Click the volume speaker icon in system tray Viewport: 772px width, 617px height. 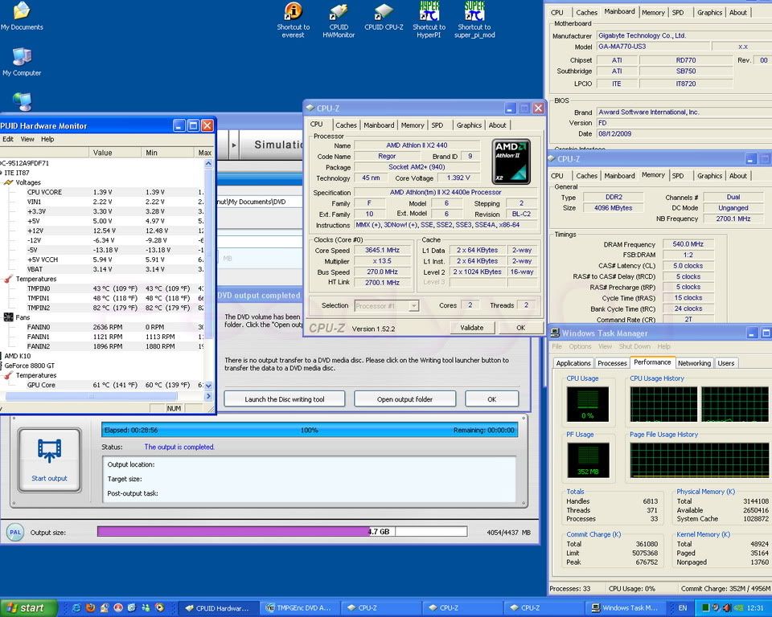click(x=727, y=607)
